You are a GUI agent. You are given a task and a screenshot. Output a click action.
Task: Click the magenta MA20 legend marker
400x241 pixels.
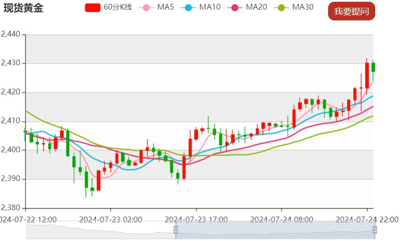pos(235,8)
